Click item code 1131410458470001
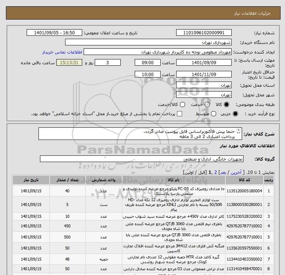285x275 pixels. [x=244, y=269]
